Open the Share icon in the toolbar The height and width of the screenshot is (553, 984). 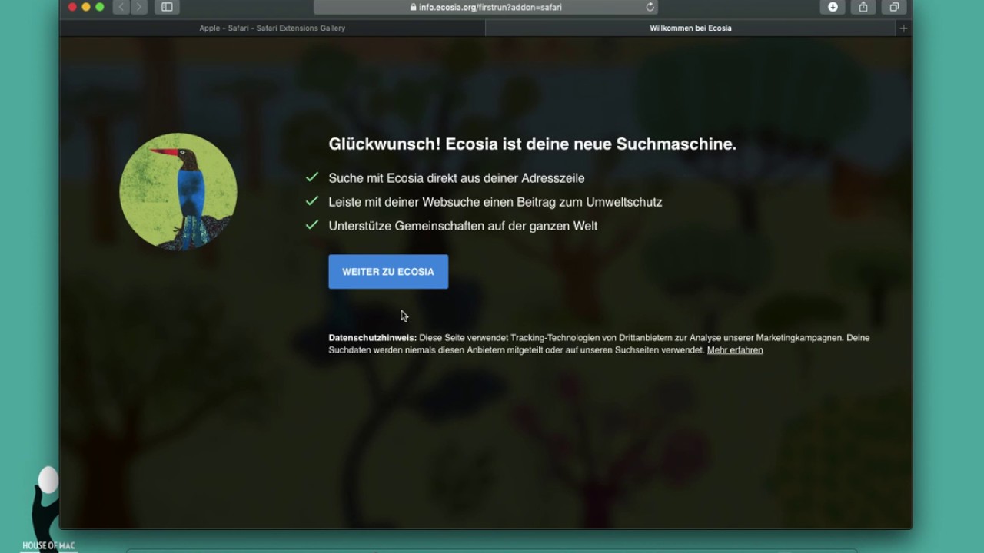tap(863, 7)
